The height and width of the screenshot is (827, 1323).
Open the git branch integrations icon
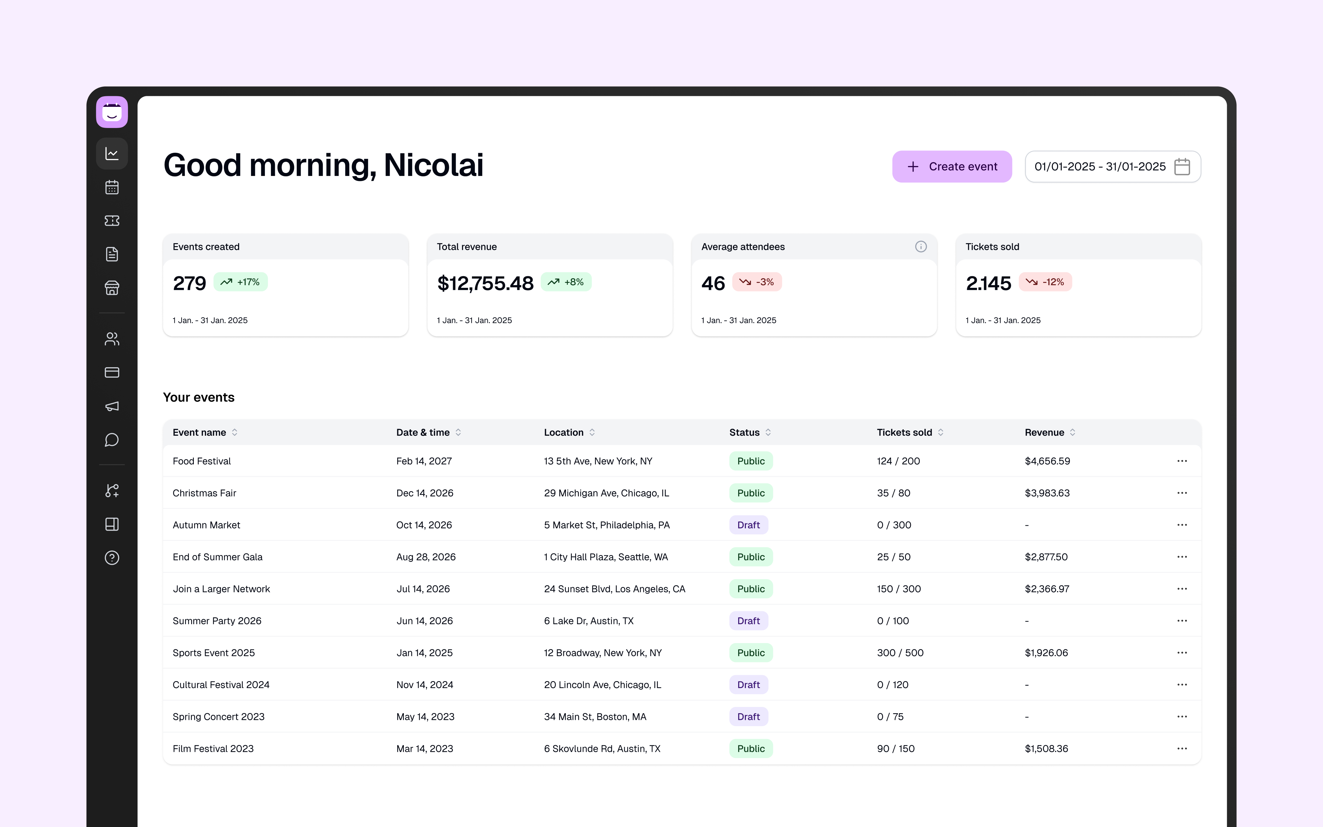click(x=112, y=491)
